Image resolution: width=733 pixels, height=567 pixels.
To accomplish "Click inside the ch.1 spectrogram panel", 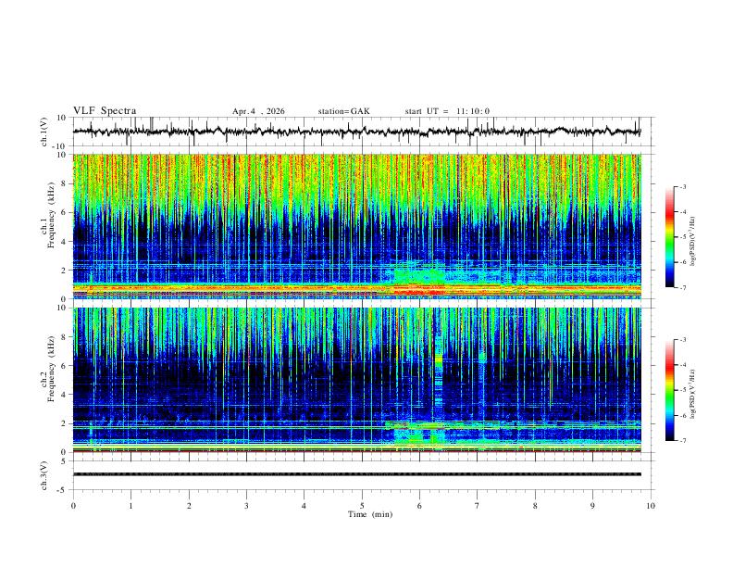I will click(356, 226).
